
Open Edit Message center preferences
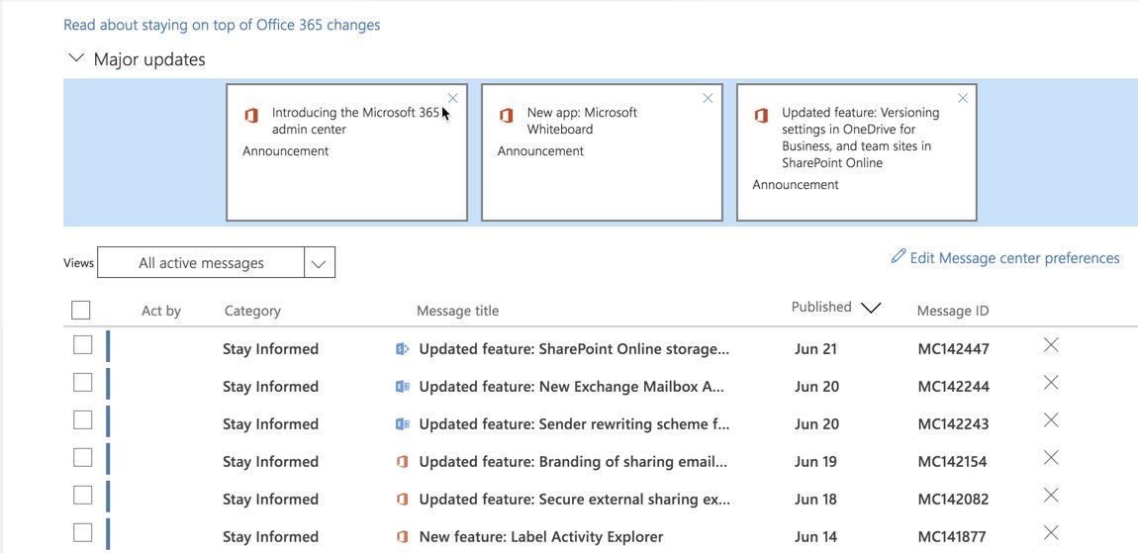1014,257
